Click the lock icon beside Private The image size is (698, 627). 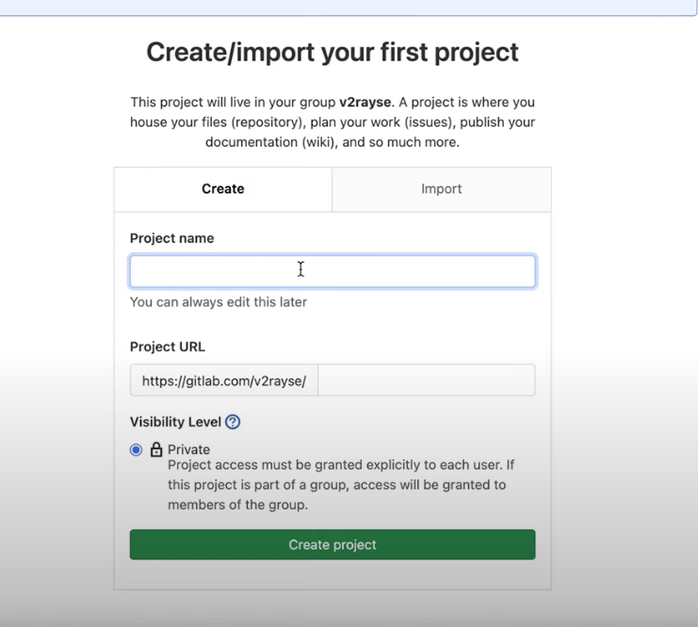tap(156, 450)
